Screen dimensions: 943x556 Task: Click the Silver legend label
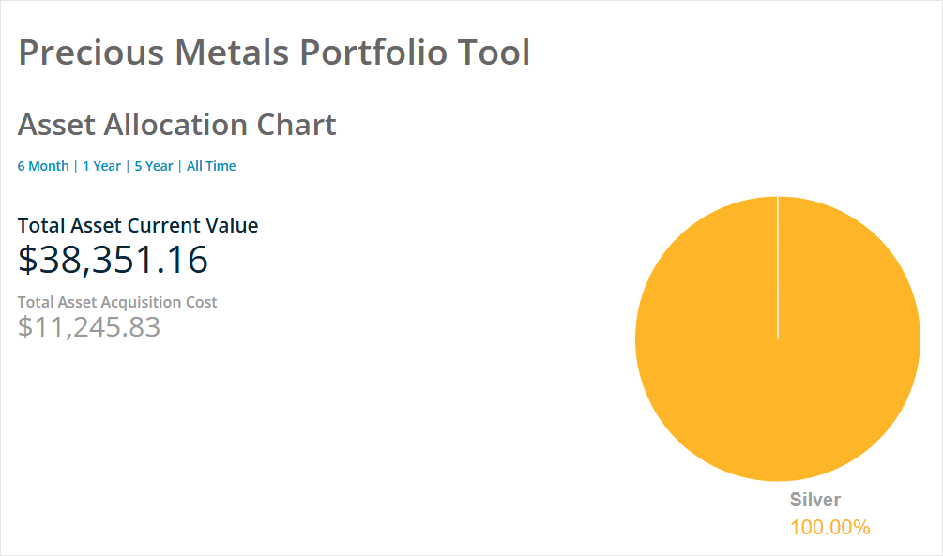pos(815,500)
